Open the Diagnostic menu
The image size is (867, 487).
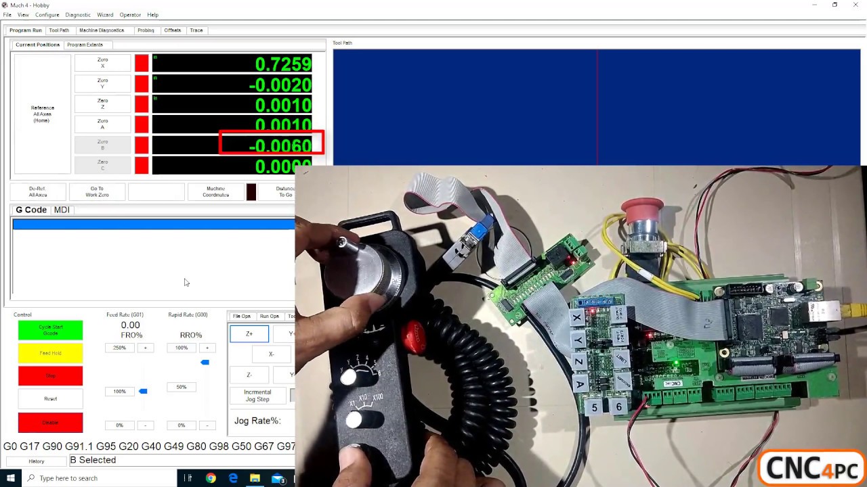[78, 15]
